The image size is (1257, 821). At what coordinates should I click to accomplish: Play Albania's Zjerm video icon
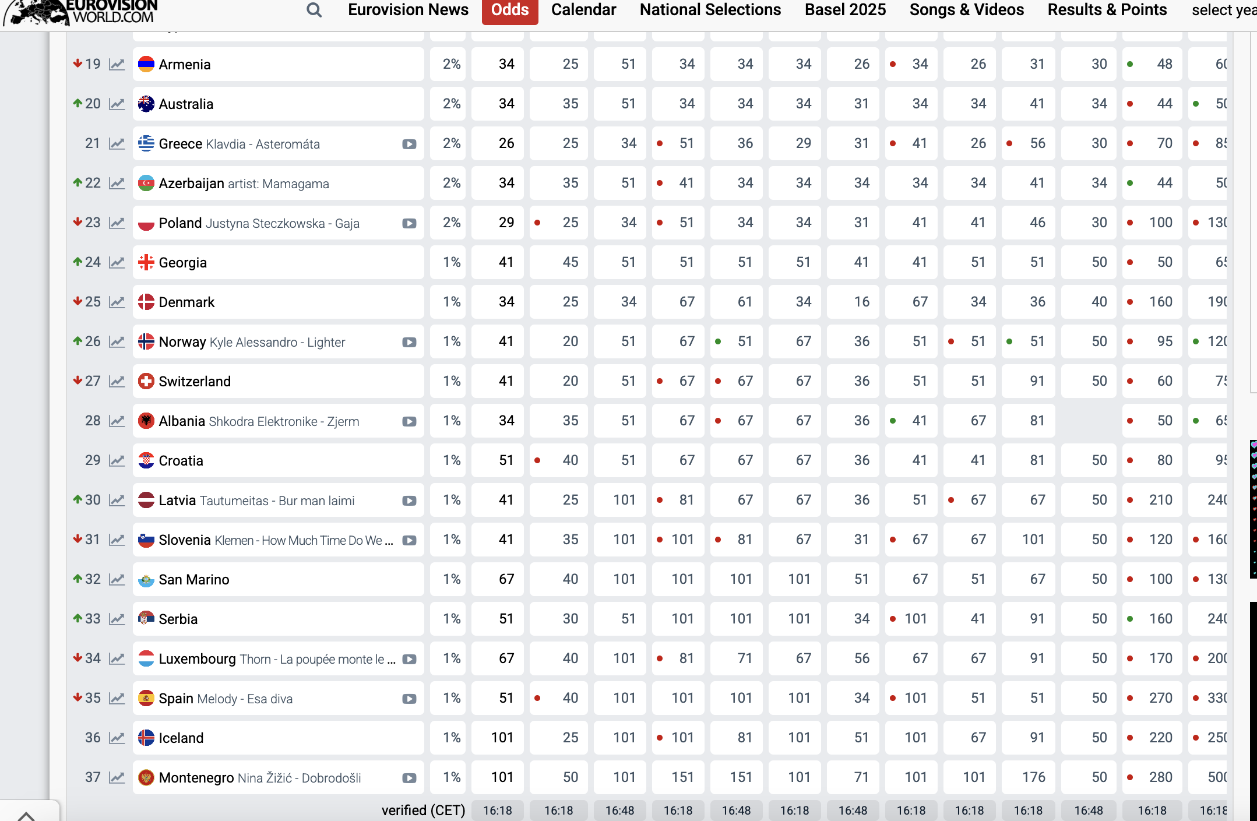click(409, 421)
